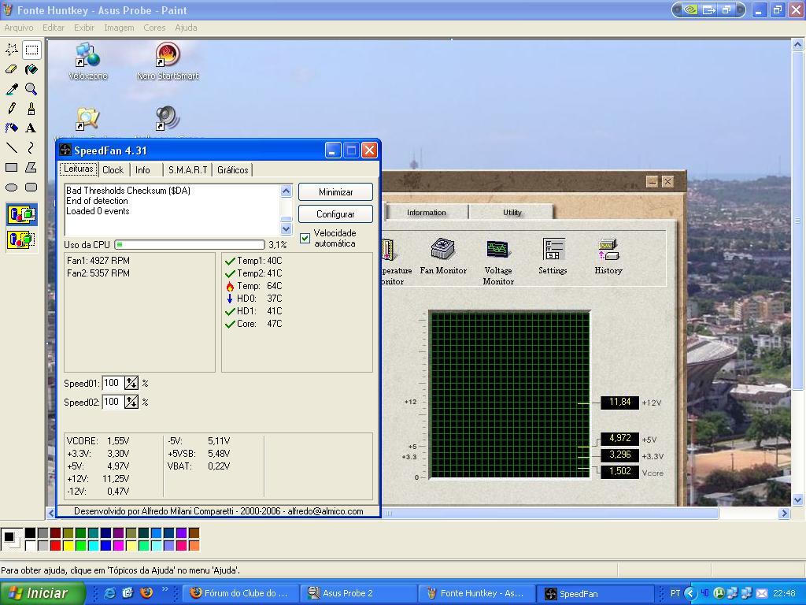Open the Utility tab in Asus Probe
Screen dimensions: 806x605
click(x=512, y=213)
